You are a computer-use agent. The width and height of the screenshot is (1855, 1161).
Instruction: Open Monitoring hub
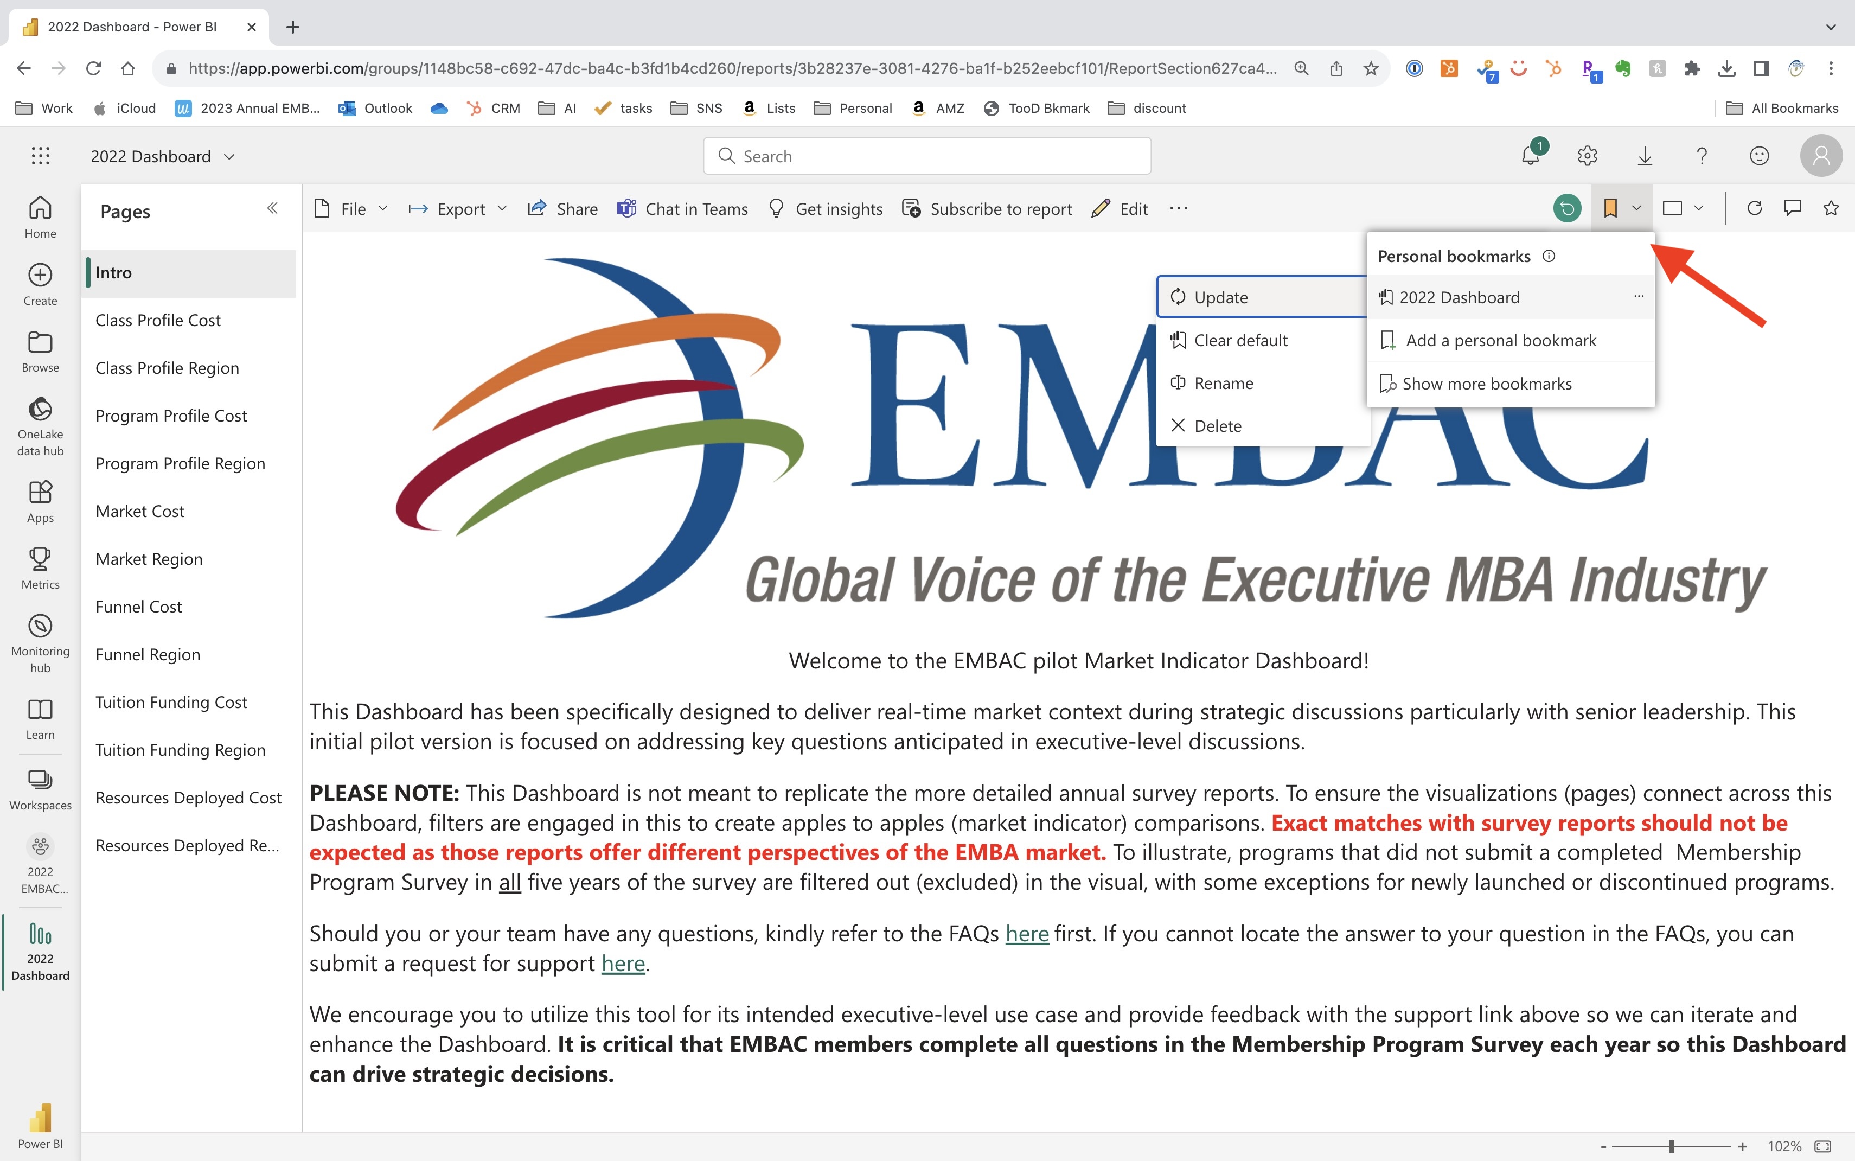click(x=40, y=643)
